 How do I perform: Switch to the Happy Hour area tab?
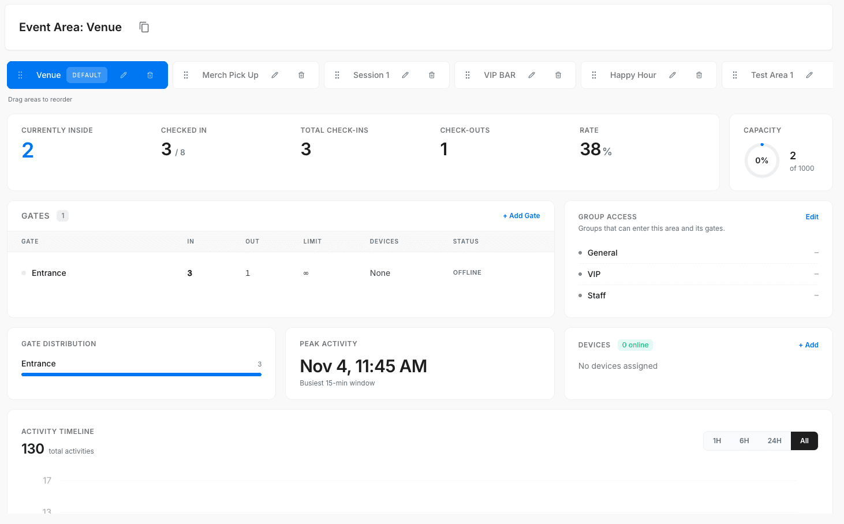[x=633, y=74]
